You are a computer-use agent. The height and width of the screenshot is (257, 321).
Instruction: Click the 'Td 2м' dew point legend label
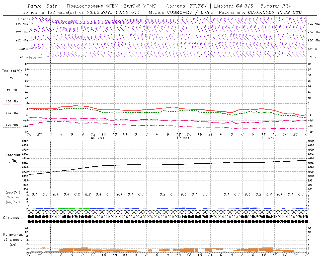pos(12,90)
